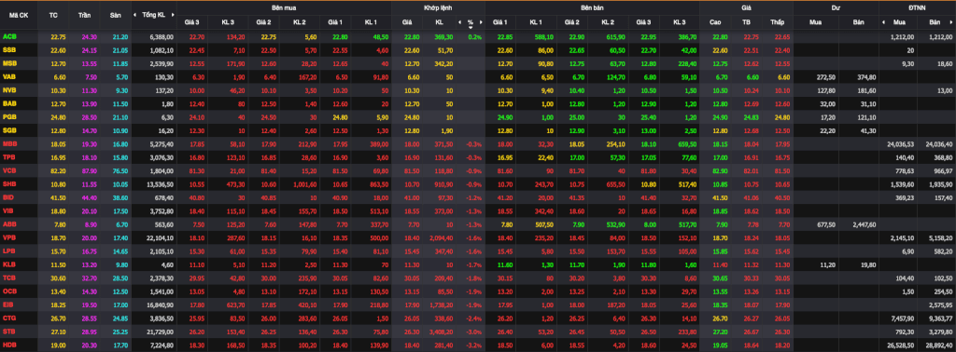956x352 pixels.
Task: Click left arrow before ĐTNN Mua header
Action: (x=883, y=22)
